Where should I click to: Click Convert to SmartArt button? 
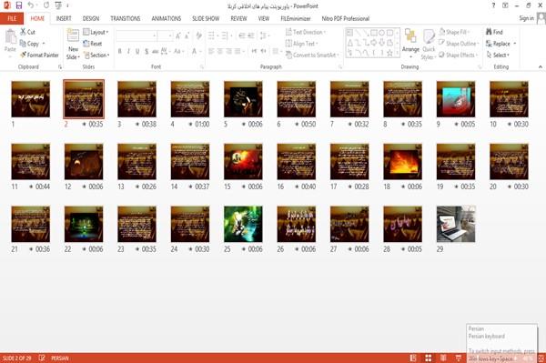tap(312, 55)
